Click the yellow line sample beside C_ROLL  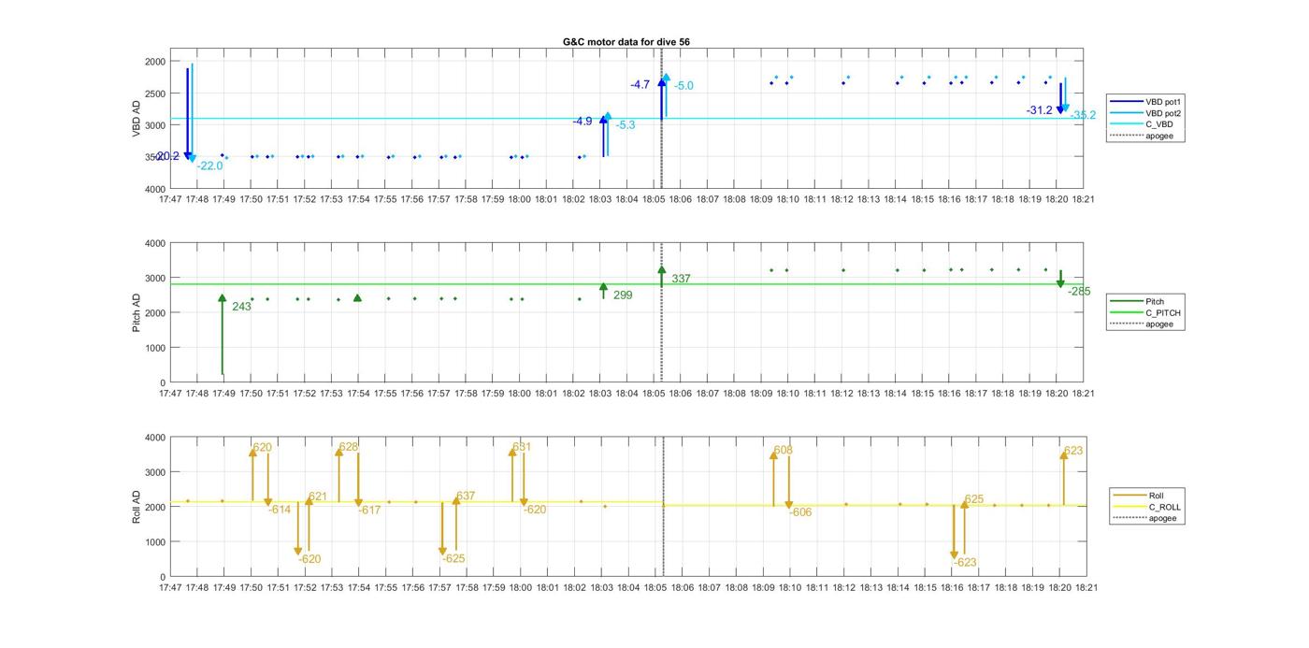(1129, 507)
